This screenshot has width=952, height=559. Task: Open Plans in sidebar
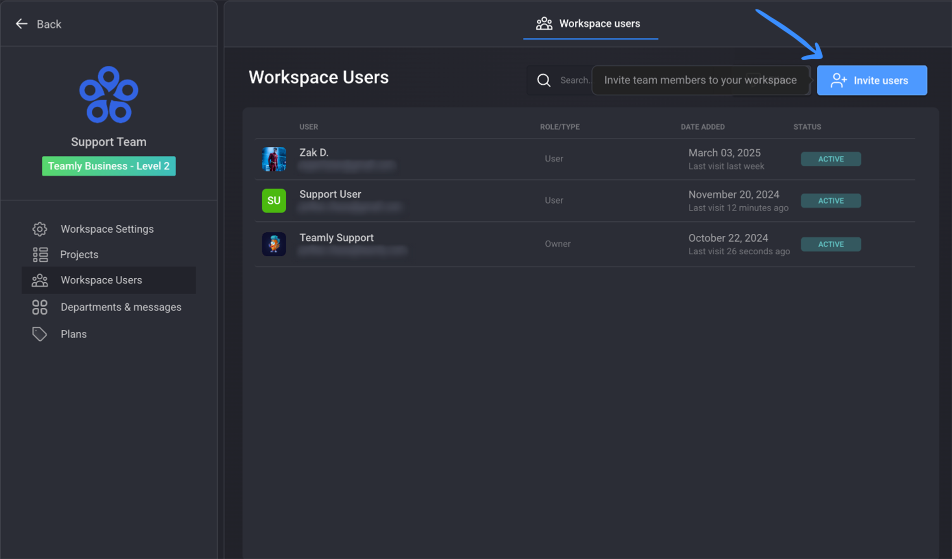[108, 334]
